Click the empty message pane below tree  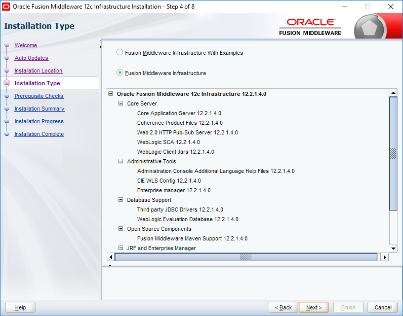(252, 284)
